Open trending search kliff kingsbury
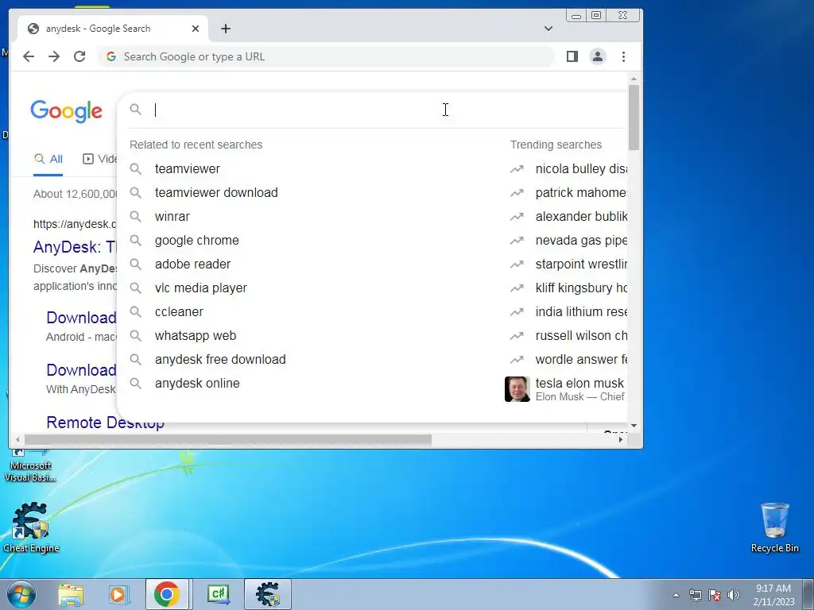814x610 pixels. click(581, 288)
